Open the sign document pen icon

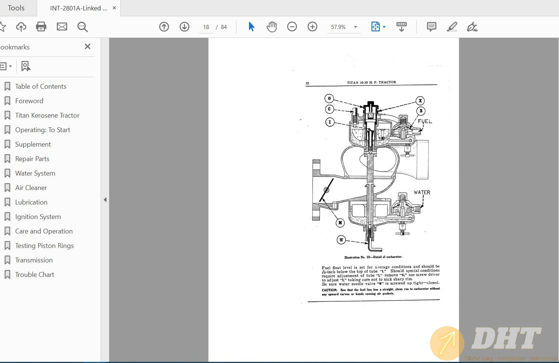click(472, 27)
